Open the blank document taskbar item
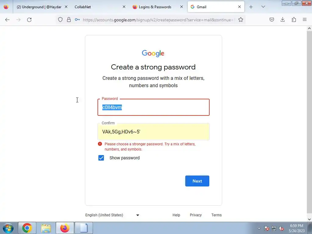The width and height of the screenshot is (312, 234). coord(84,228)
